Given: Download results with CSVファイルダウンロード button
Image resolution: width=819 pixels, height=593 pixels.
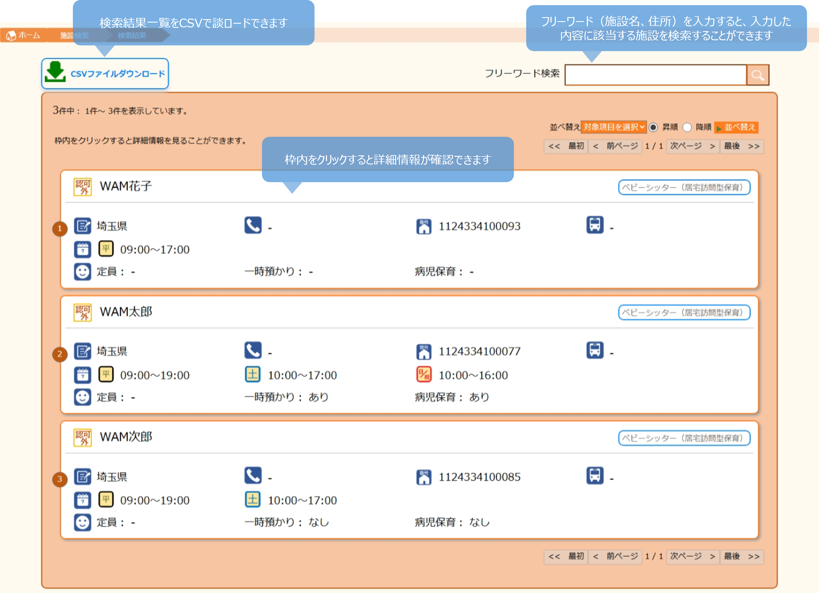Looking at the screenshot, I should point(105,74).
